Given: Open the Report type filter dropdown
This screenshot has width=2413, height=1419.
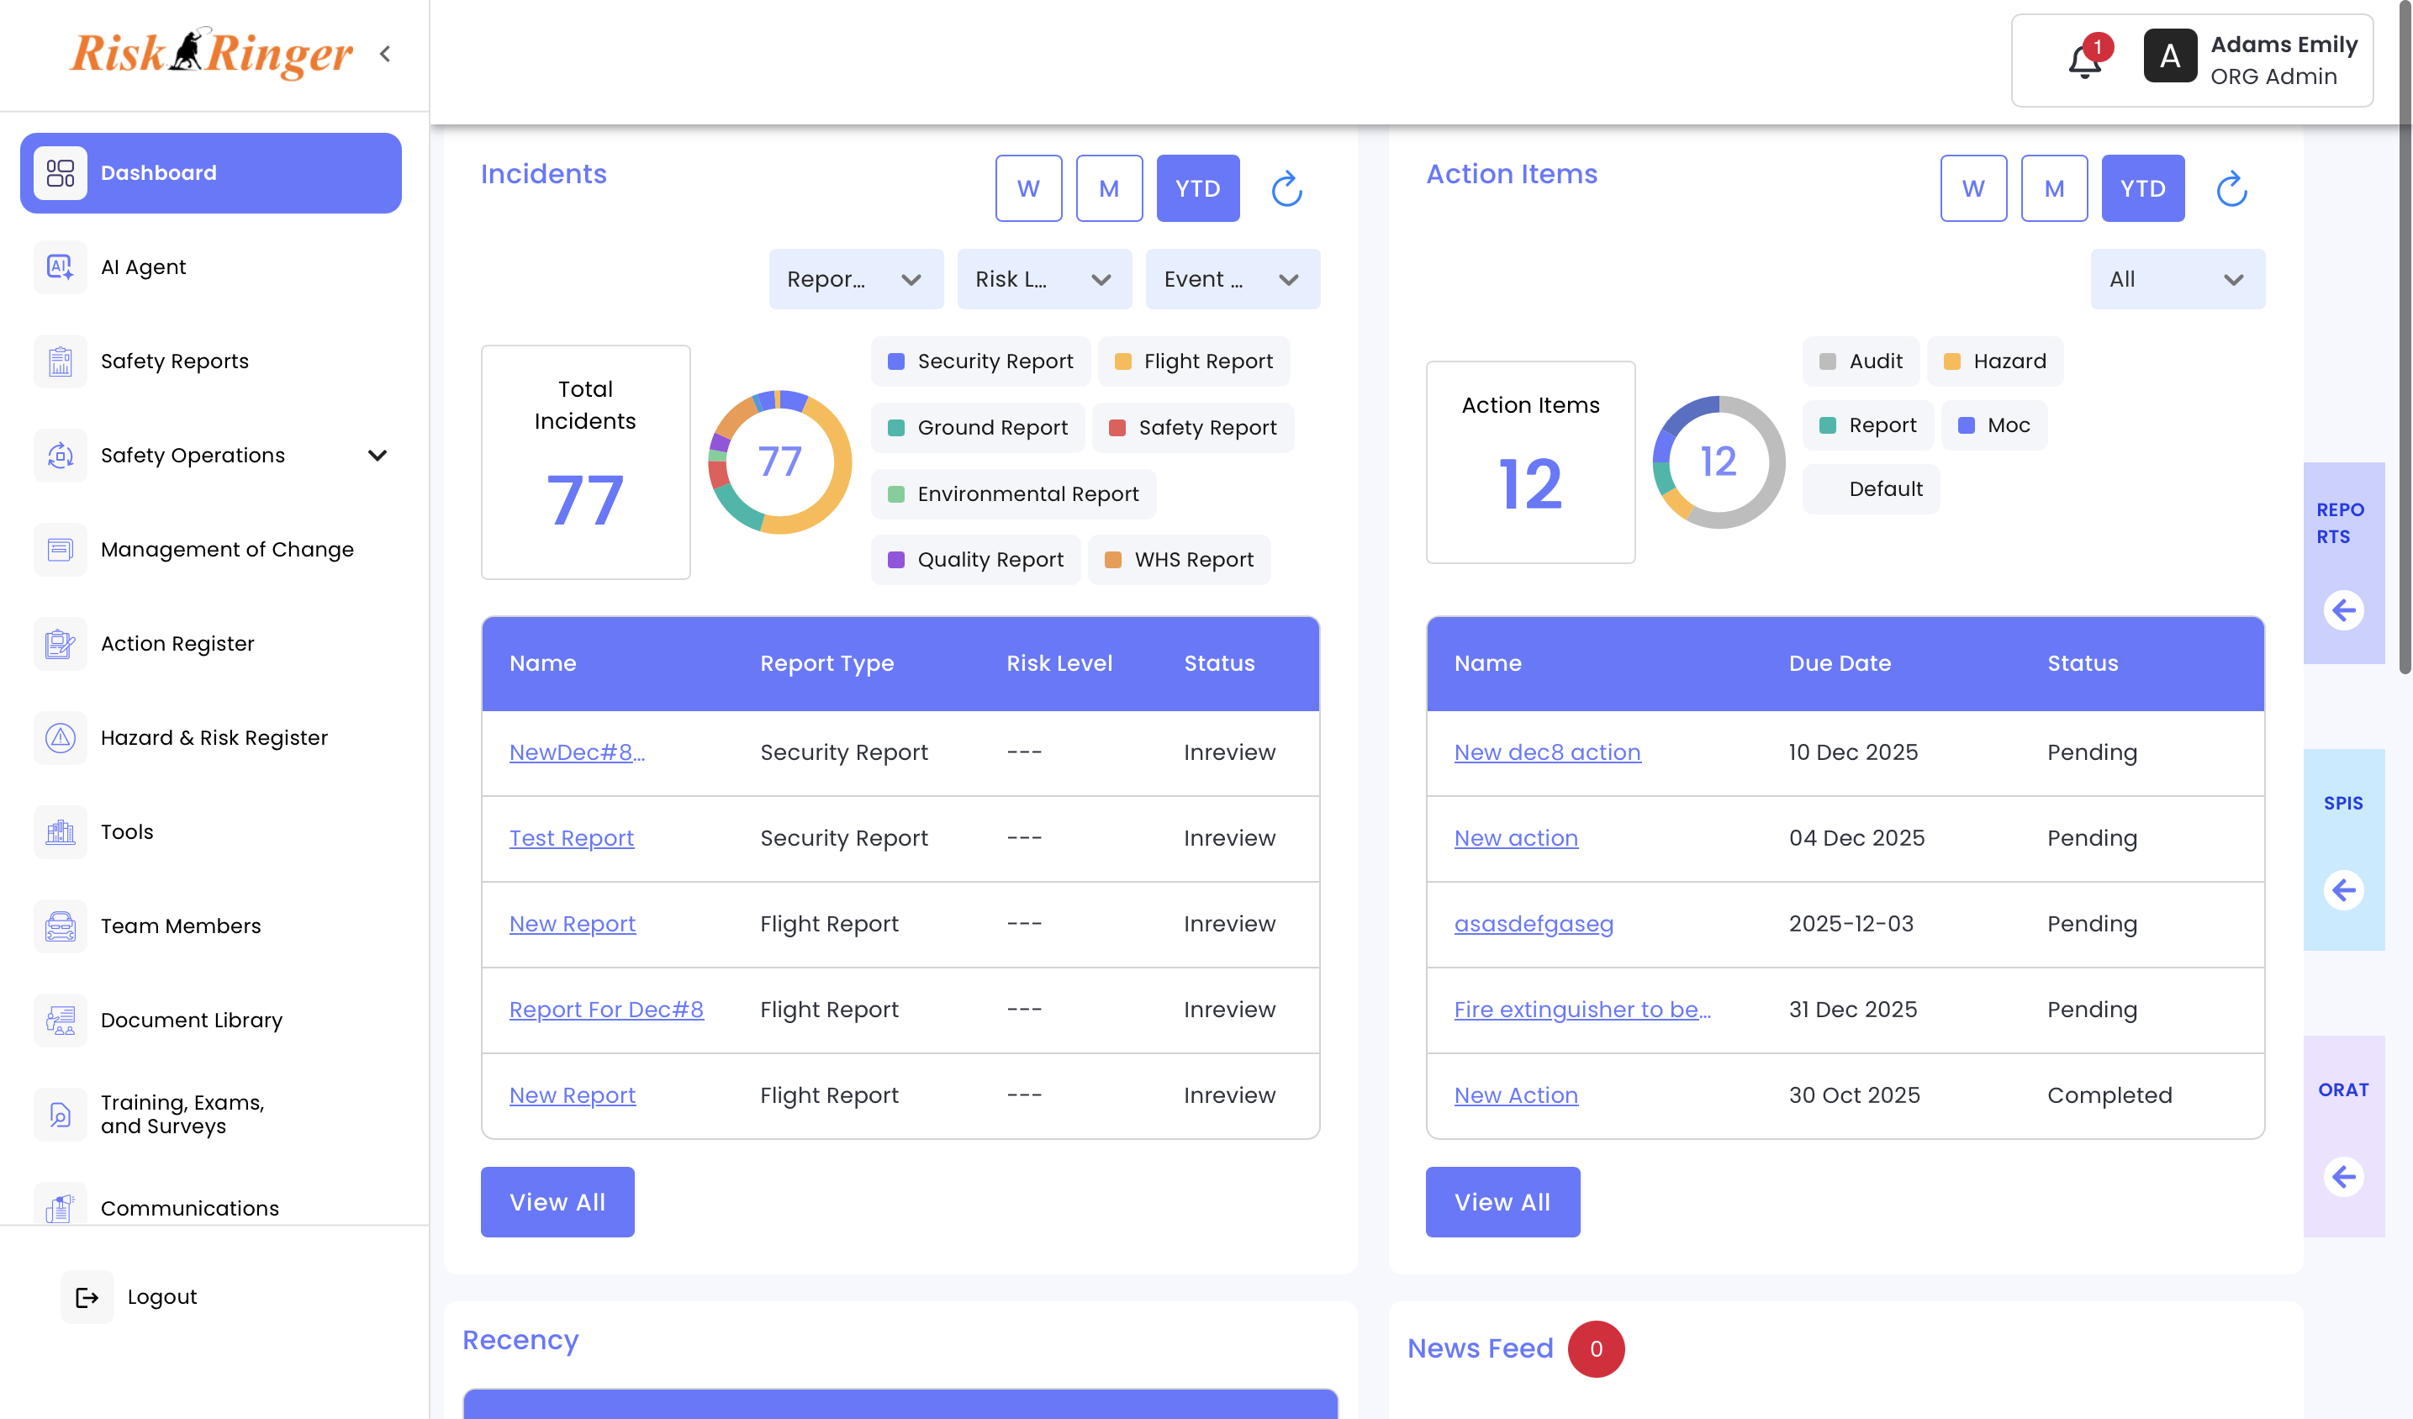Looking at the screenshot, I should (855, 280).
